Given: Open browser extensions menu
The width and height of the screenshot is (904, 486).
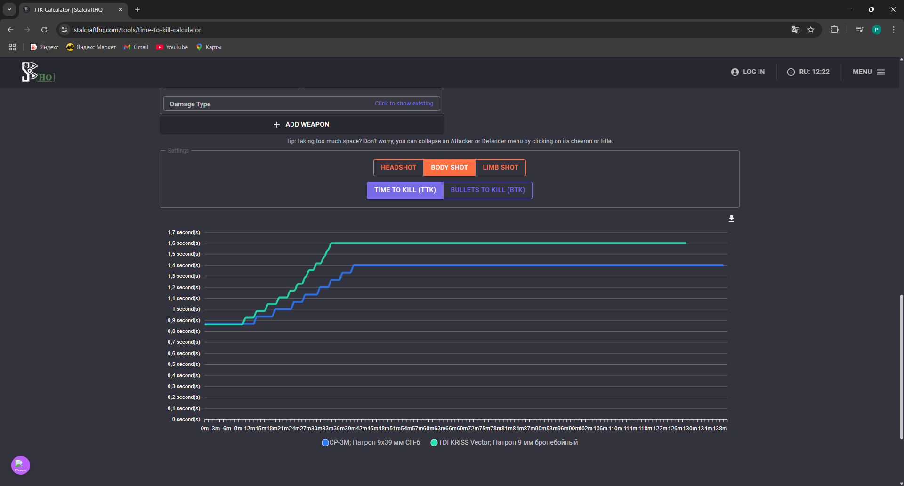Looking at the screenshot, I should [834, 30].
